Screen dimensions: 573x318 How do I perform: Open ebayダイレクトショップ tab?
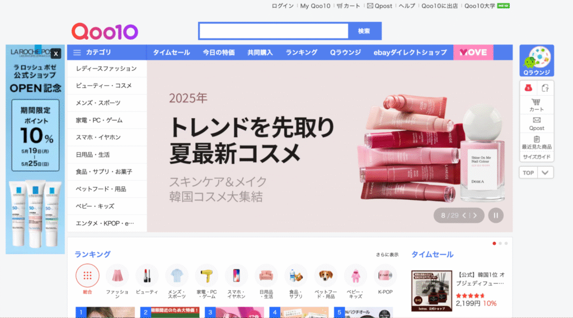[410, 53]
